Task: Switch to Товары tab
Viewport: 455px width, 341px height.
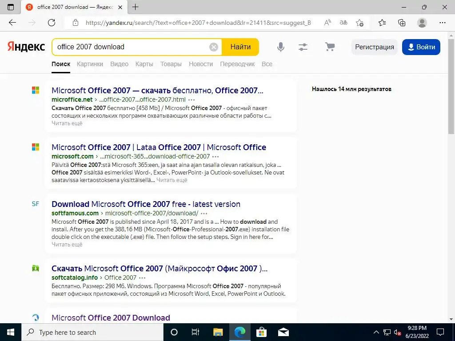Action: (171, 64)
